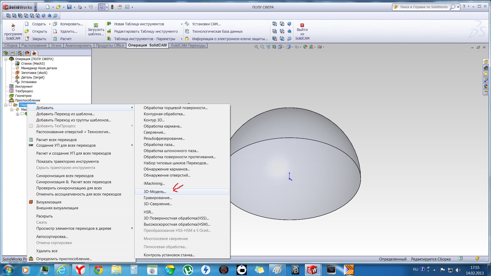This screenshot has height=276, width=491.
Task: Click the Расчет button in the ribbon
Action: coord(66,39)
